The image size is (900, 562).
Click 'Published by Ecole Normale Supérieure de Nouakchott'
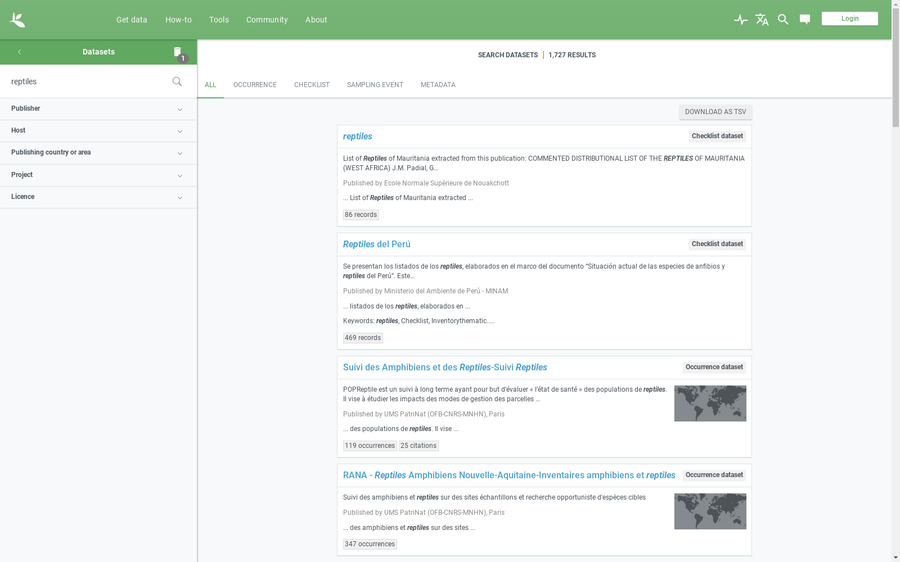coord(426,183)
